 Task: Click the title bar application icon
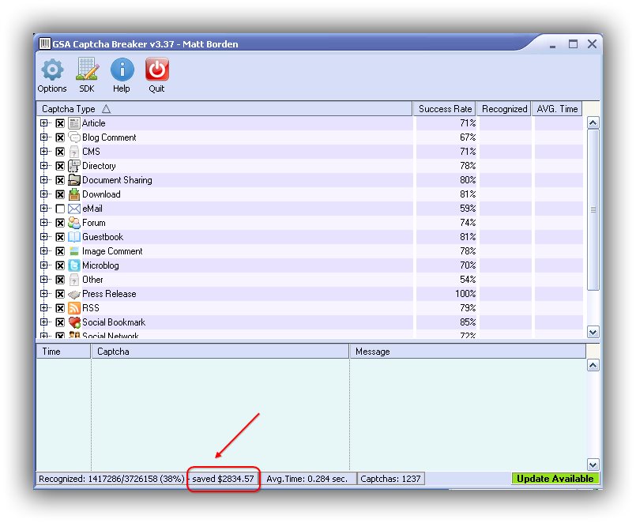tap(44, 43)
